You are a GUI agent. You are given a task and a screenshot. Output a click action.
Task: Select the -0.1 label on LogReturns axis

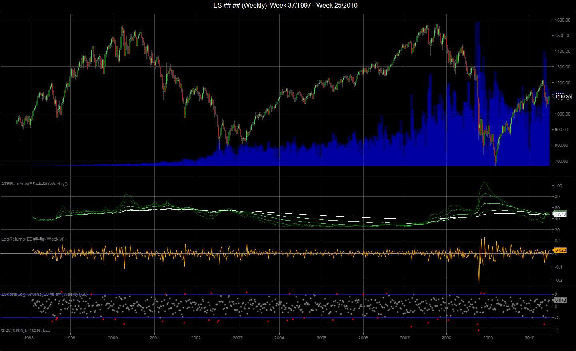click(558, 267)
